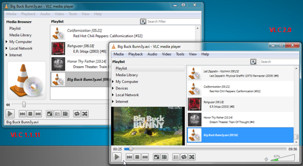Screen dimensions: 303x166
Task: Select highlighted Big Buck Bunn3y.avi in VLC 2.0
Action: coord(240,135)
